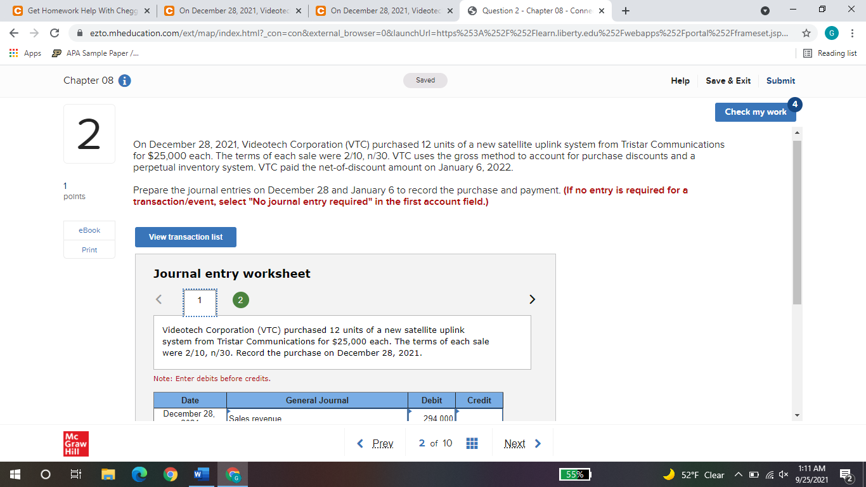Click Save & Exit
This screenshot has height=487, width=866.
[x=728, y=81]
